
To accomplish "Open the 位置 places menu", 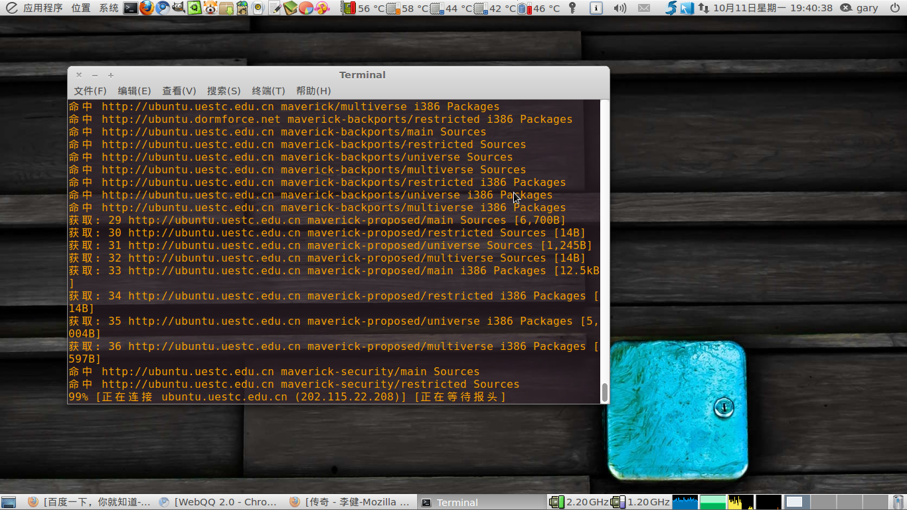I will click(81, 8).
